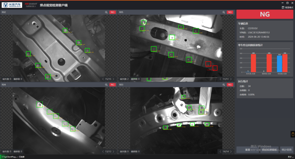Go to previous image in R03 panel
Viewport: 295px width, 159px height.
click(x=220, y=151)
